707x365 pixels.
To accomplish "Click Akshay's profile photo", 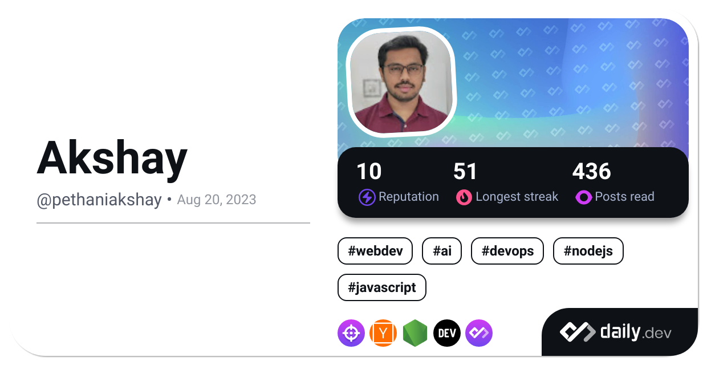I will coord(401,82).
